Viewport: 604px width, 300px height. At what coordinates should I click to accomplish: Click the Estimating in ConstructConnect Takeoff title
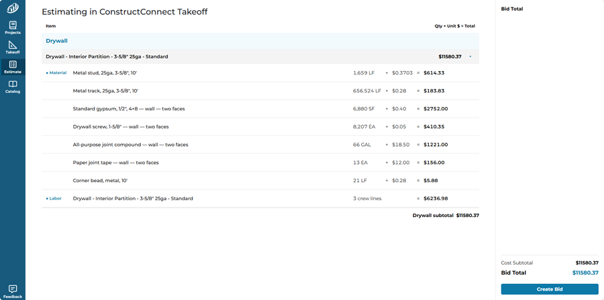[x=124, y=12]
